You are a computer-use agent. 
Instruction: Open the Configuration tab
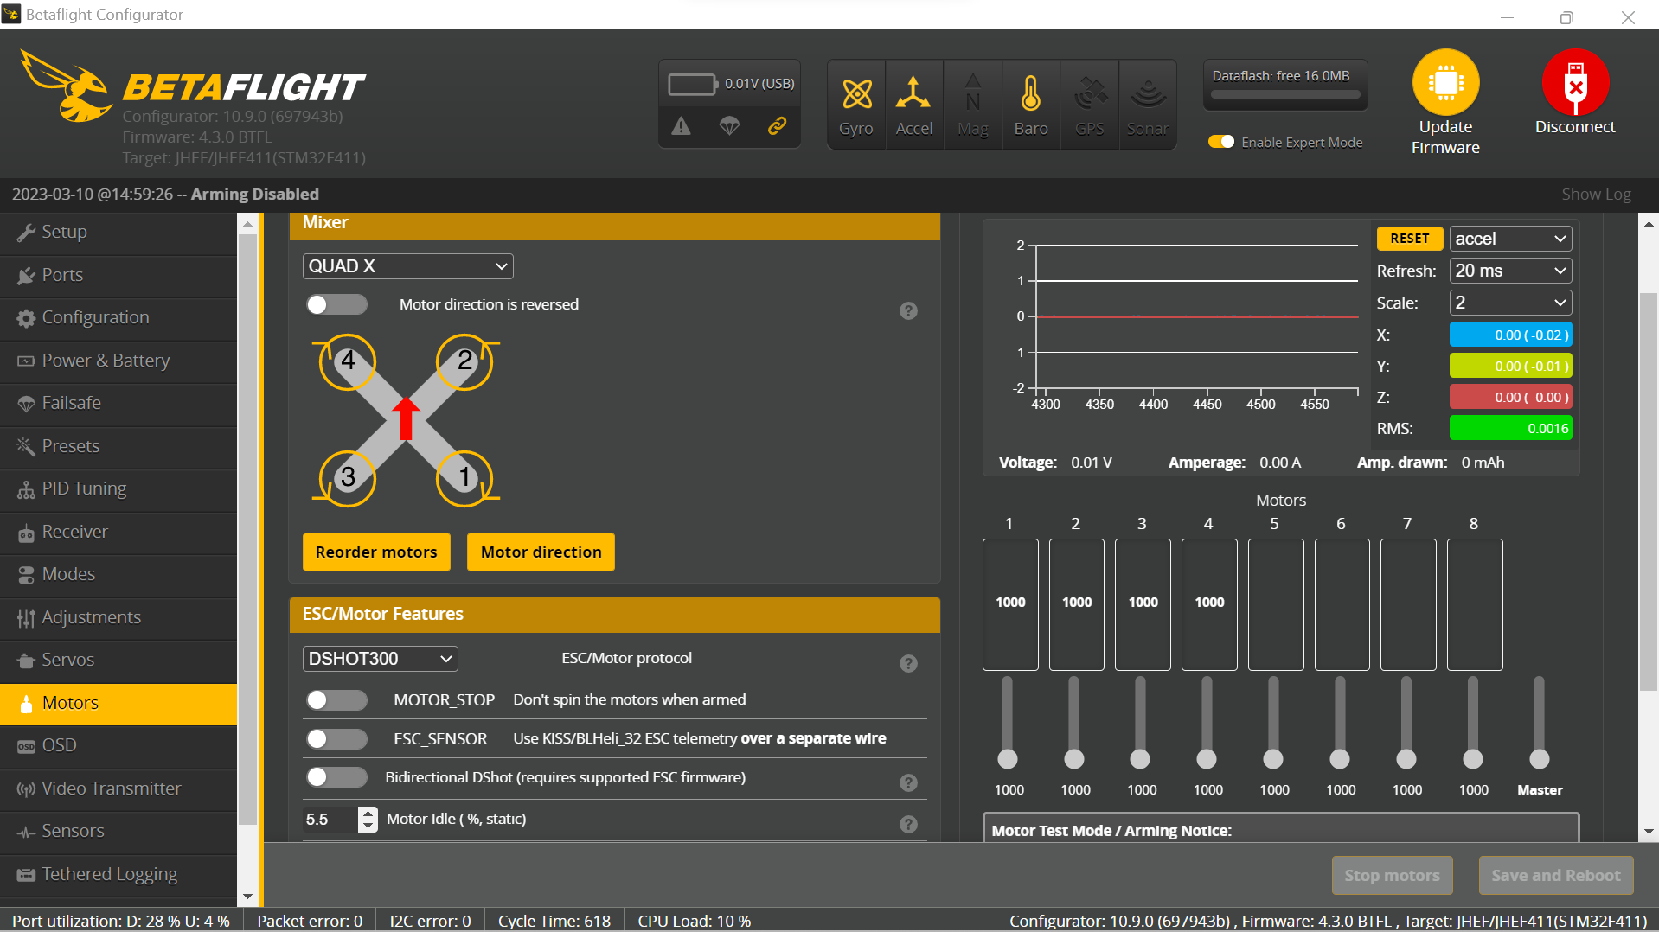(118, 317)
